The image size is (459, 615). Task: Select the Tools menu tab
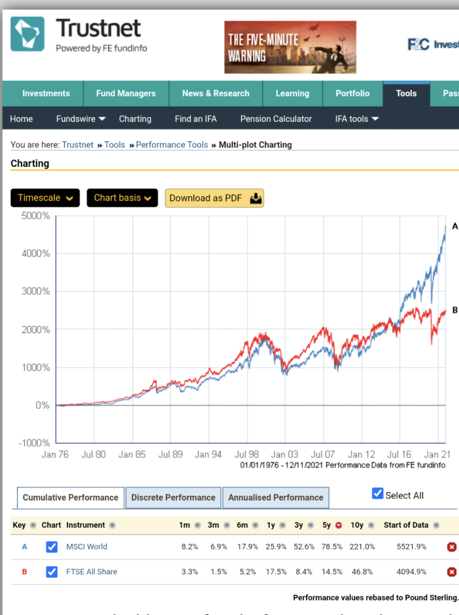pyautogui.click(x=406, y=93)
